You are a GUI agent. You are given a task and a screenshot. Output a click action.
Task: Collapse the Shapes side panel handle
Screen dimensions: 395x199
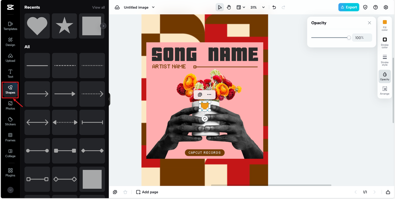tap(109, 99)
